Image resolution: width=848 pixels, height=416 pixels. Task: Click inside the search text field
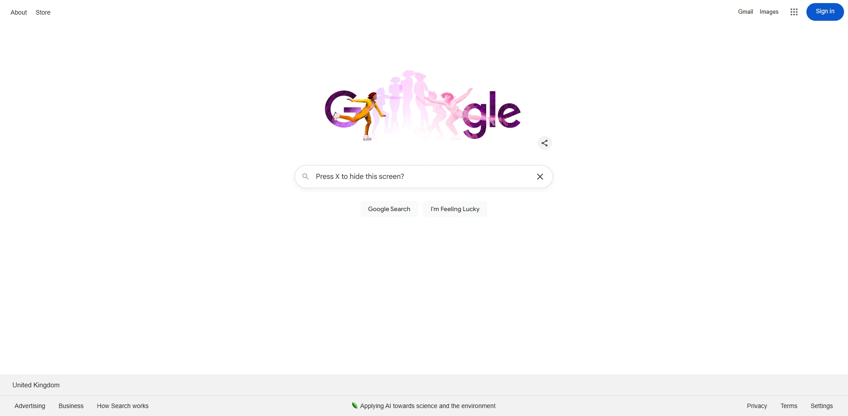point(422,177)
